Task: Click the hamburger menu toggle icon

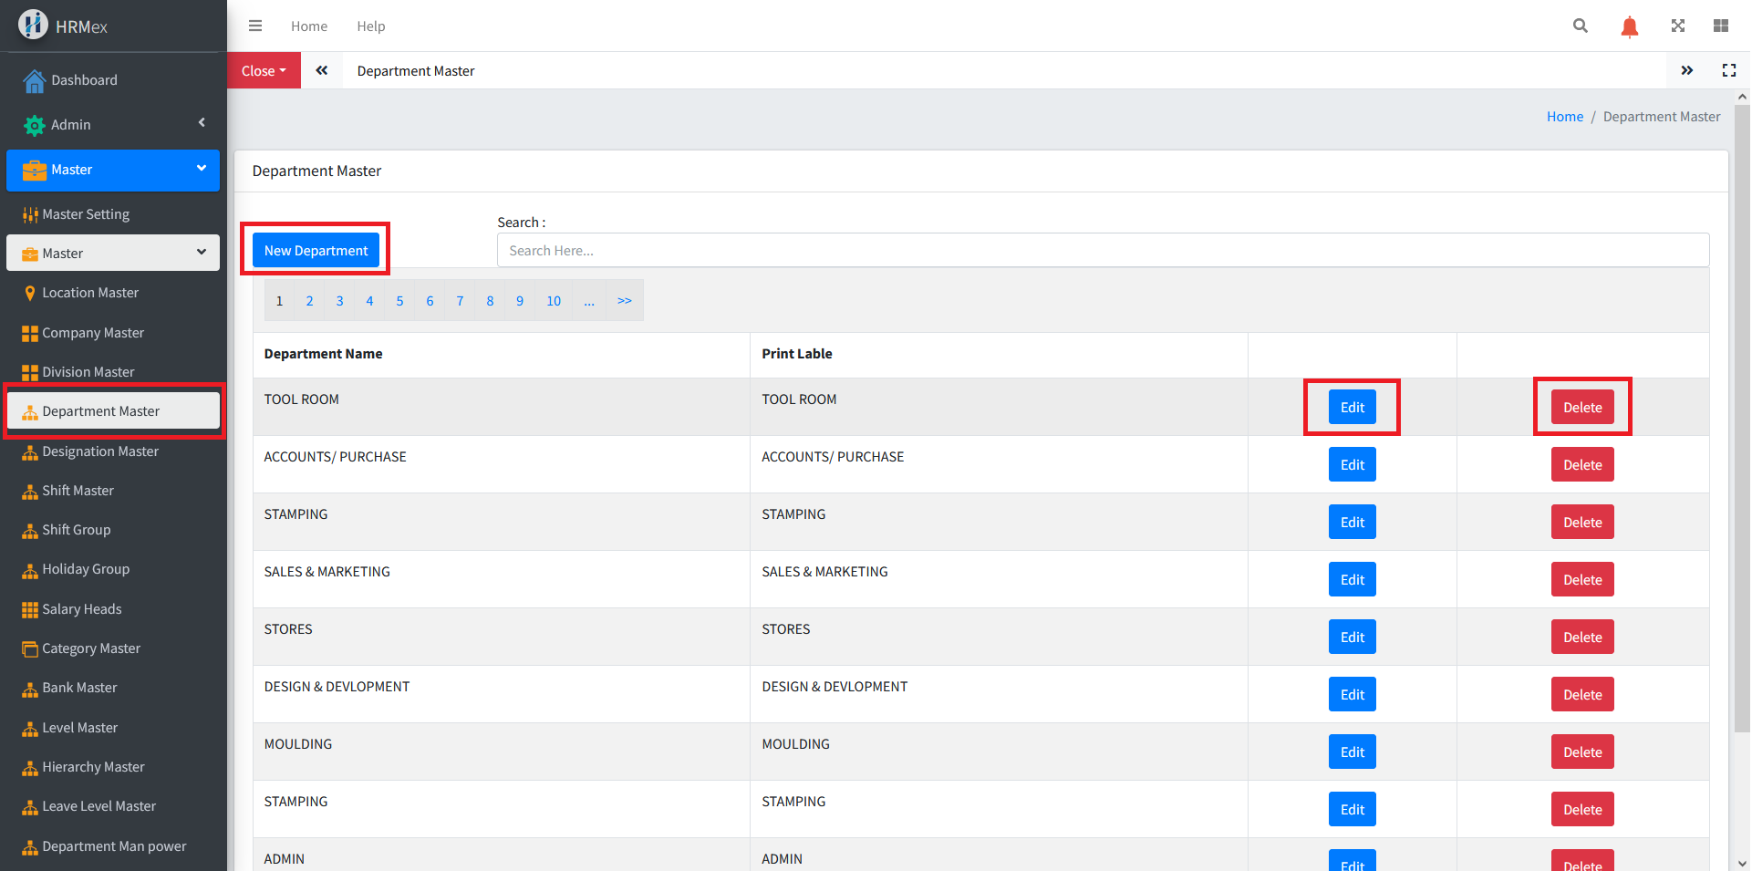Action: pyautogui.click(x=255, y=26)
